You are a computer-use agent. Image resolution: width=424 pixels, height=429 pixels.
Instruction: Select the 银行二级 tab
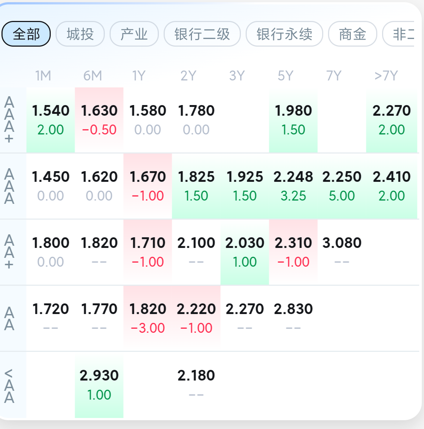point(202,34)
